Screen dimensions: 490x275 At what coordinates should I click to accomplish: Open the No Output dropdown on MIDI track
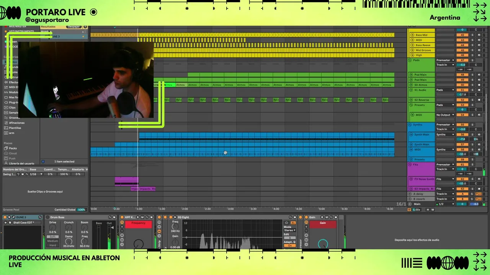tap(445, 115)
